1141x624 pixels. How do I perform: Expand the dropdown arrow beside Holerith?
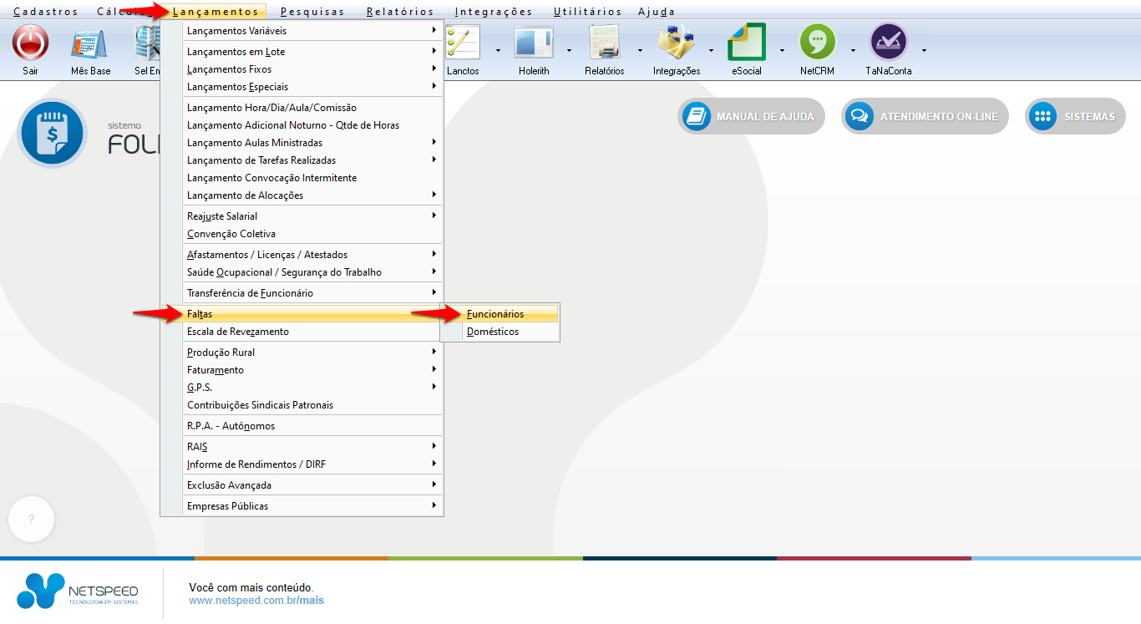(x=569, y=50)
